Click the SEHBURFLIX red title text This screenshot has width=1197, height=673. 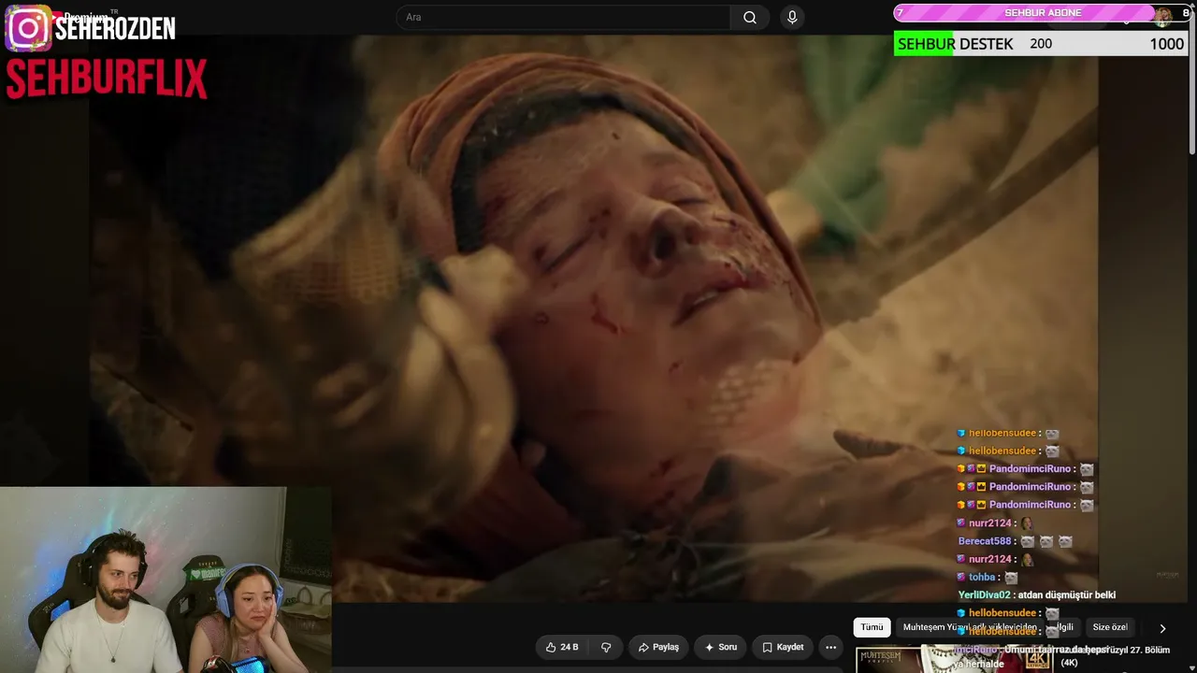(107, 79)
